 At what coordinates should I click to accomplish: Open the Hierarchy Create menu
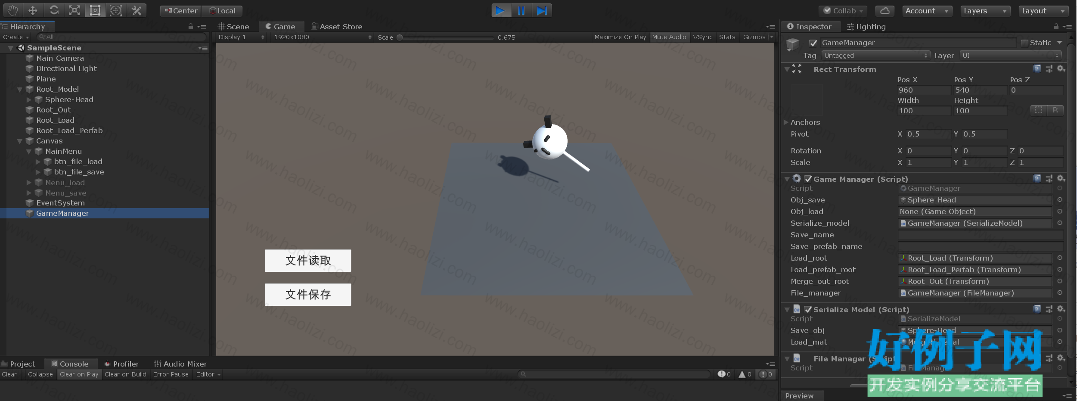tap(16, 37)
